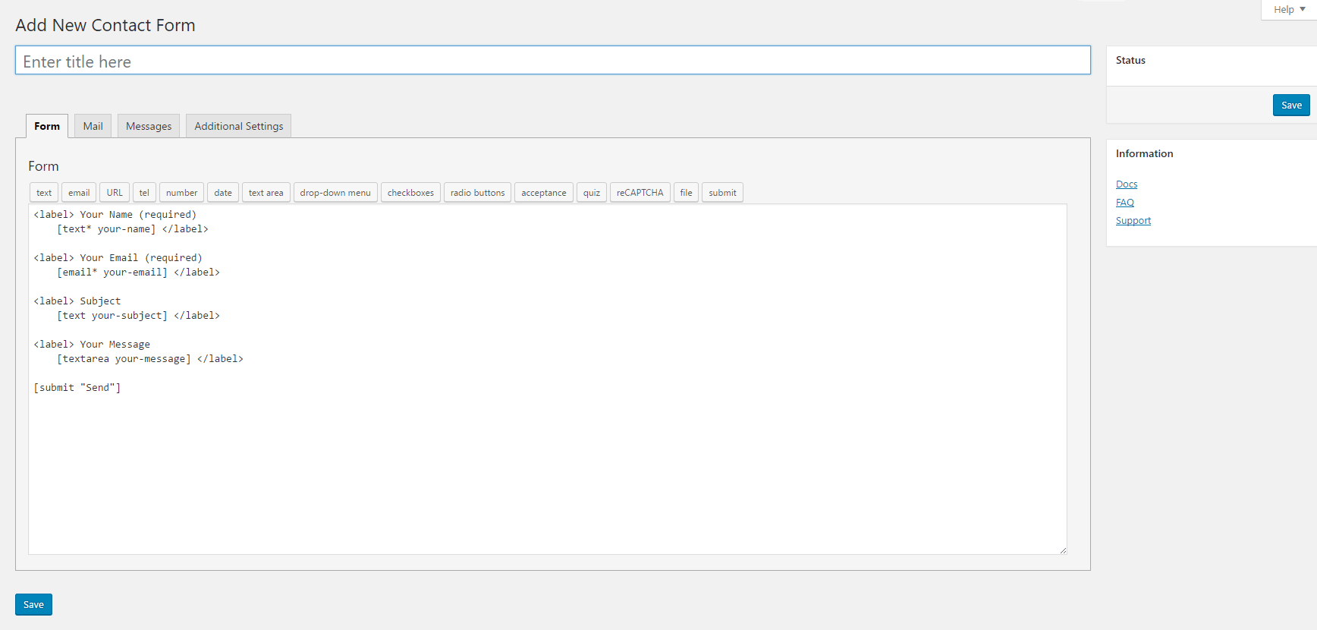The height and width of the screenshot is (630, 1317).
Task: Add a text area tag
Action: [x=266, y=193]
